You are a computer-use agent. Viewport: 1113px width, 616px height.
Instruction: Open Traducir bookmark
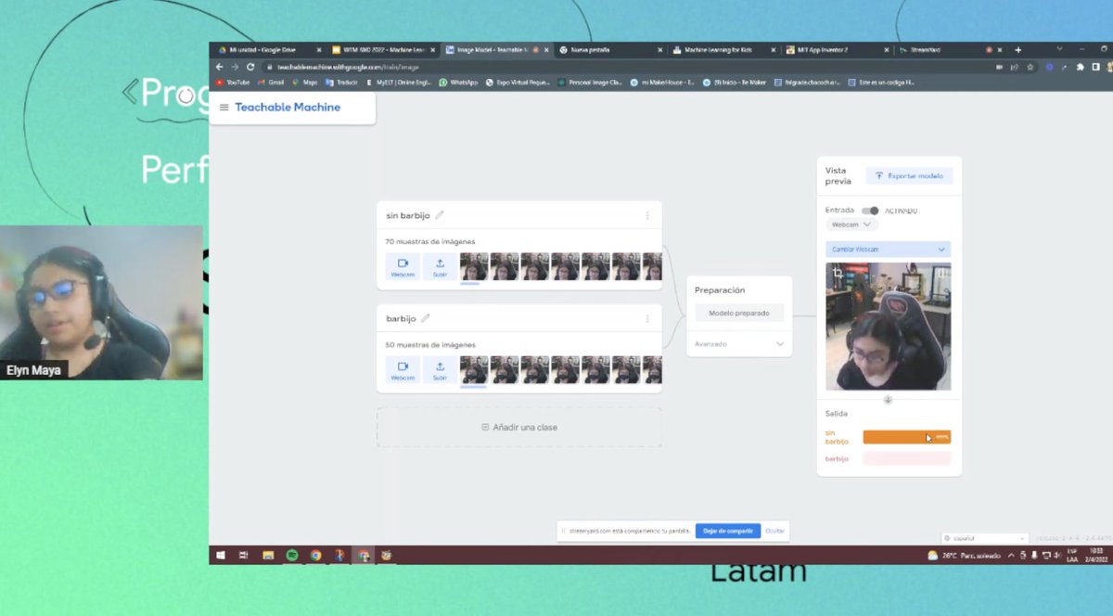coord(341,82)
